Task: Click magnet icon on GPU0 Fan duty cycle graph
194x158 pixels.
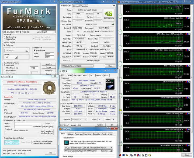Action: click(x=187, y=129)
